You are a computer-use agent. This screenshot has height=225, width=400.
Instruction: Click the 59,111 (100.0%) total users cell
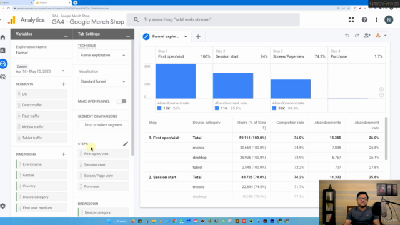252,137
